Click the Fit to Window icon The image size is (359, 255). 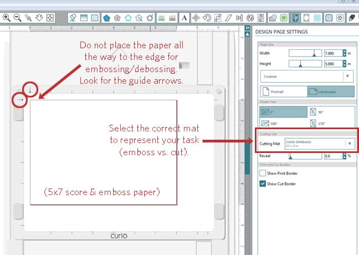50,18
